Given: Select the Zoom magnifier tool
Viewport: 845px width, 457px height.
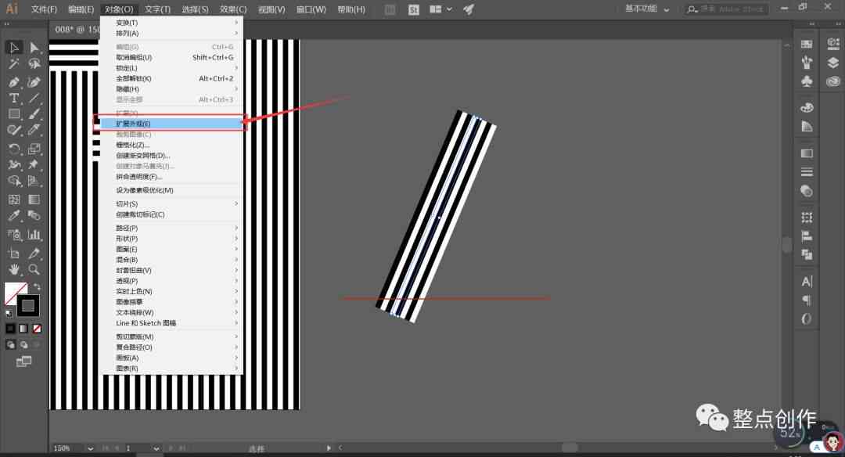Looking at the screenshot, I should coord(34,269).
